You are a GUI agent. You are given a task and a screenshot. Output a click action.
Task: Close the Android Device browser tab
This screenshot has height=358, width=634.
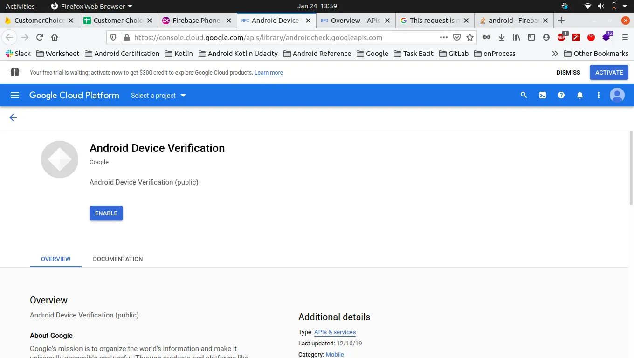[308, 21]
